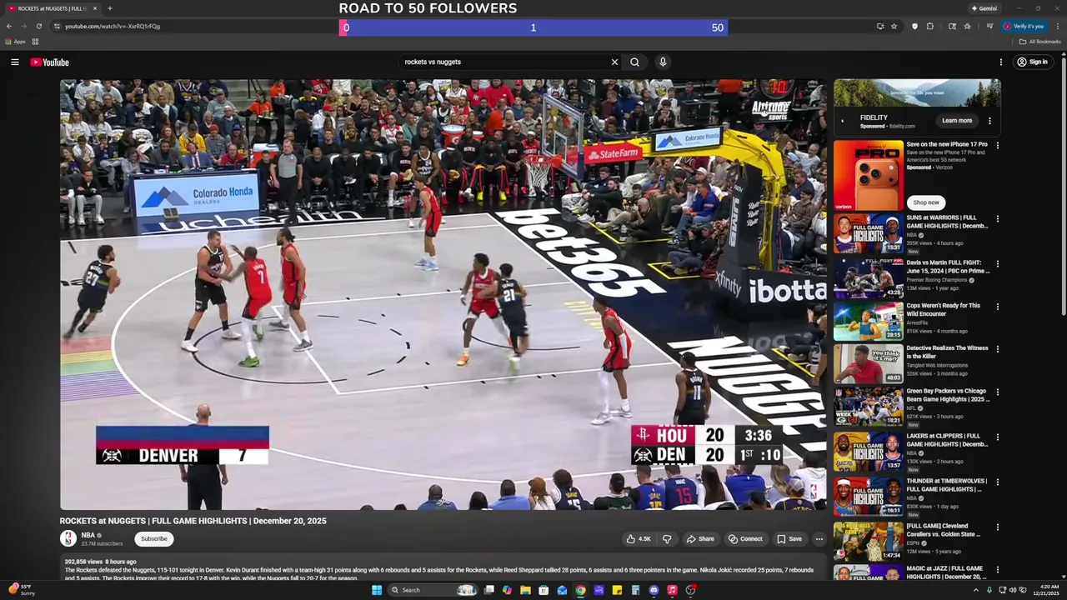This screenshot has height=600, width=1067.
Task: Click the video player to pause
Action: click(x=443, y=294)
